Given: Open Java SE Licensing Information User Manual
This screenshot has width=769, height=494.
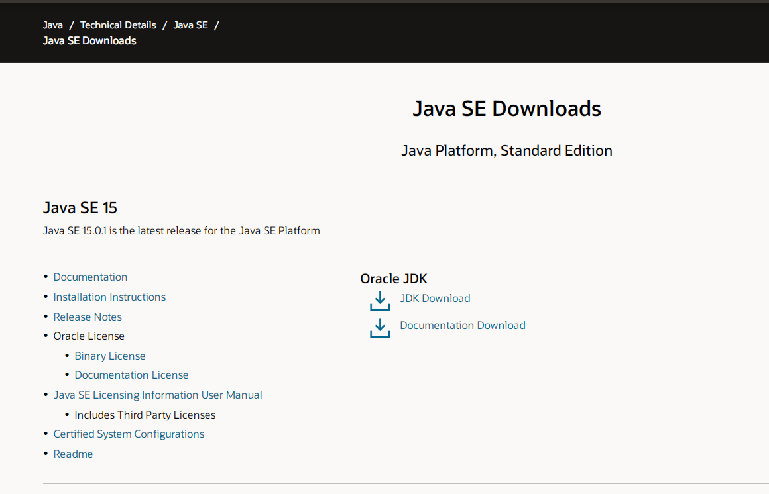Looking at the screenshot, I should (157, 395).
